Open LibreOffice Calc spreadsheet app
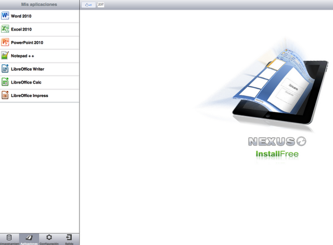This screenshot has width=333, height=245. 40,83
